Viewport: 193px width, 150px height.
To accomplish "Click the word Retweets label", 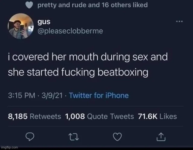I will (x=46, y=116).
